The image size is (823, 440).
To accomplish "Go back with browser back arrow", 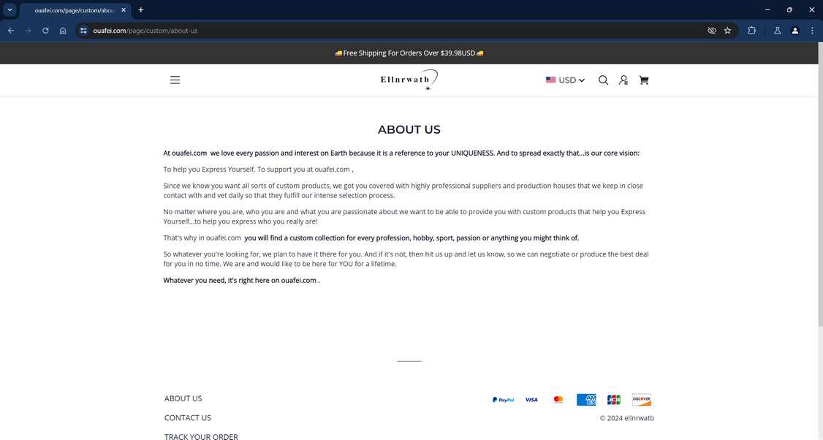I will (x=11, y=31).
